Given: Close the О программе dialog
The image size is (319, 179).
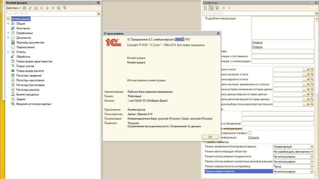Looking at the screenshot, I should point(218,33).
